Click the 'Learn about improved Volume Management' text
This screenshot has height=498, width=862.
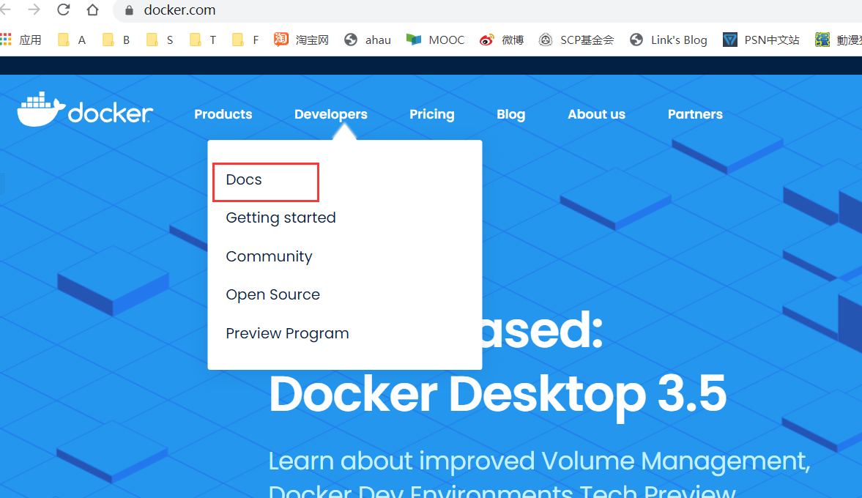[539, 461]
